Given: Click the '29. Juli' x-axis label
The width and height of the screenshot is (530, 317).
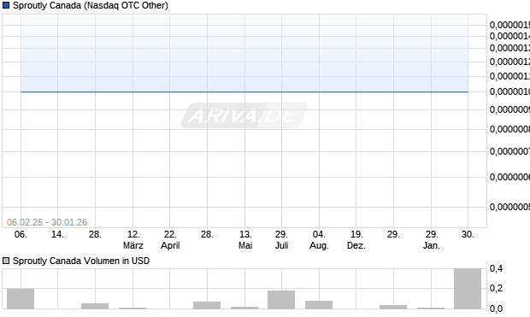Looking at the screenshot, I should 281,239.
